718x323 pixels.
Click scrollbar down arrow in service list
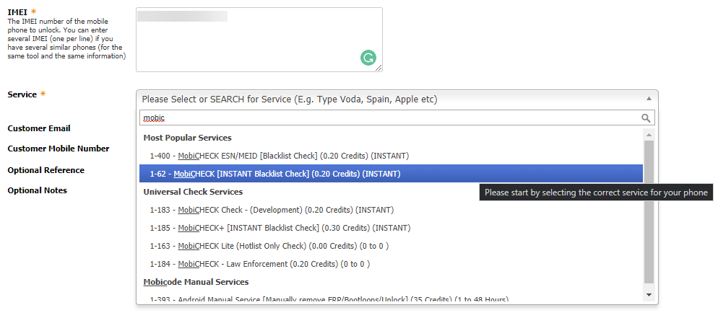649,295
